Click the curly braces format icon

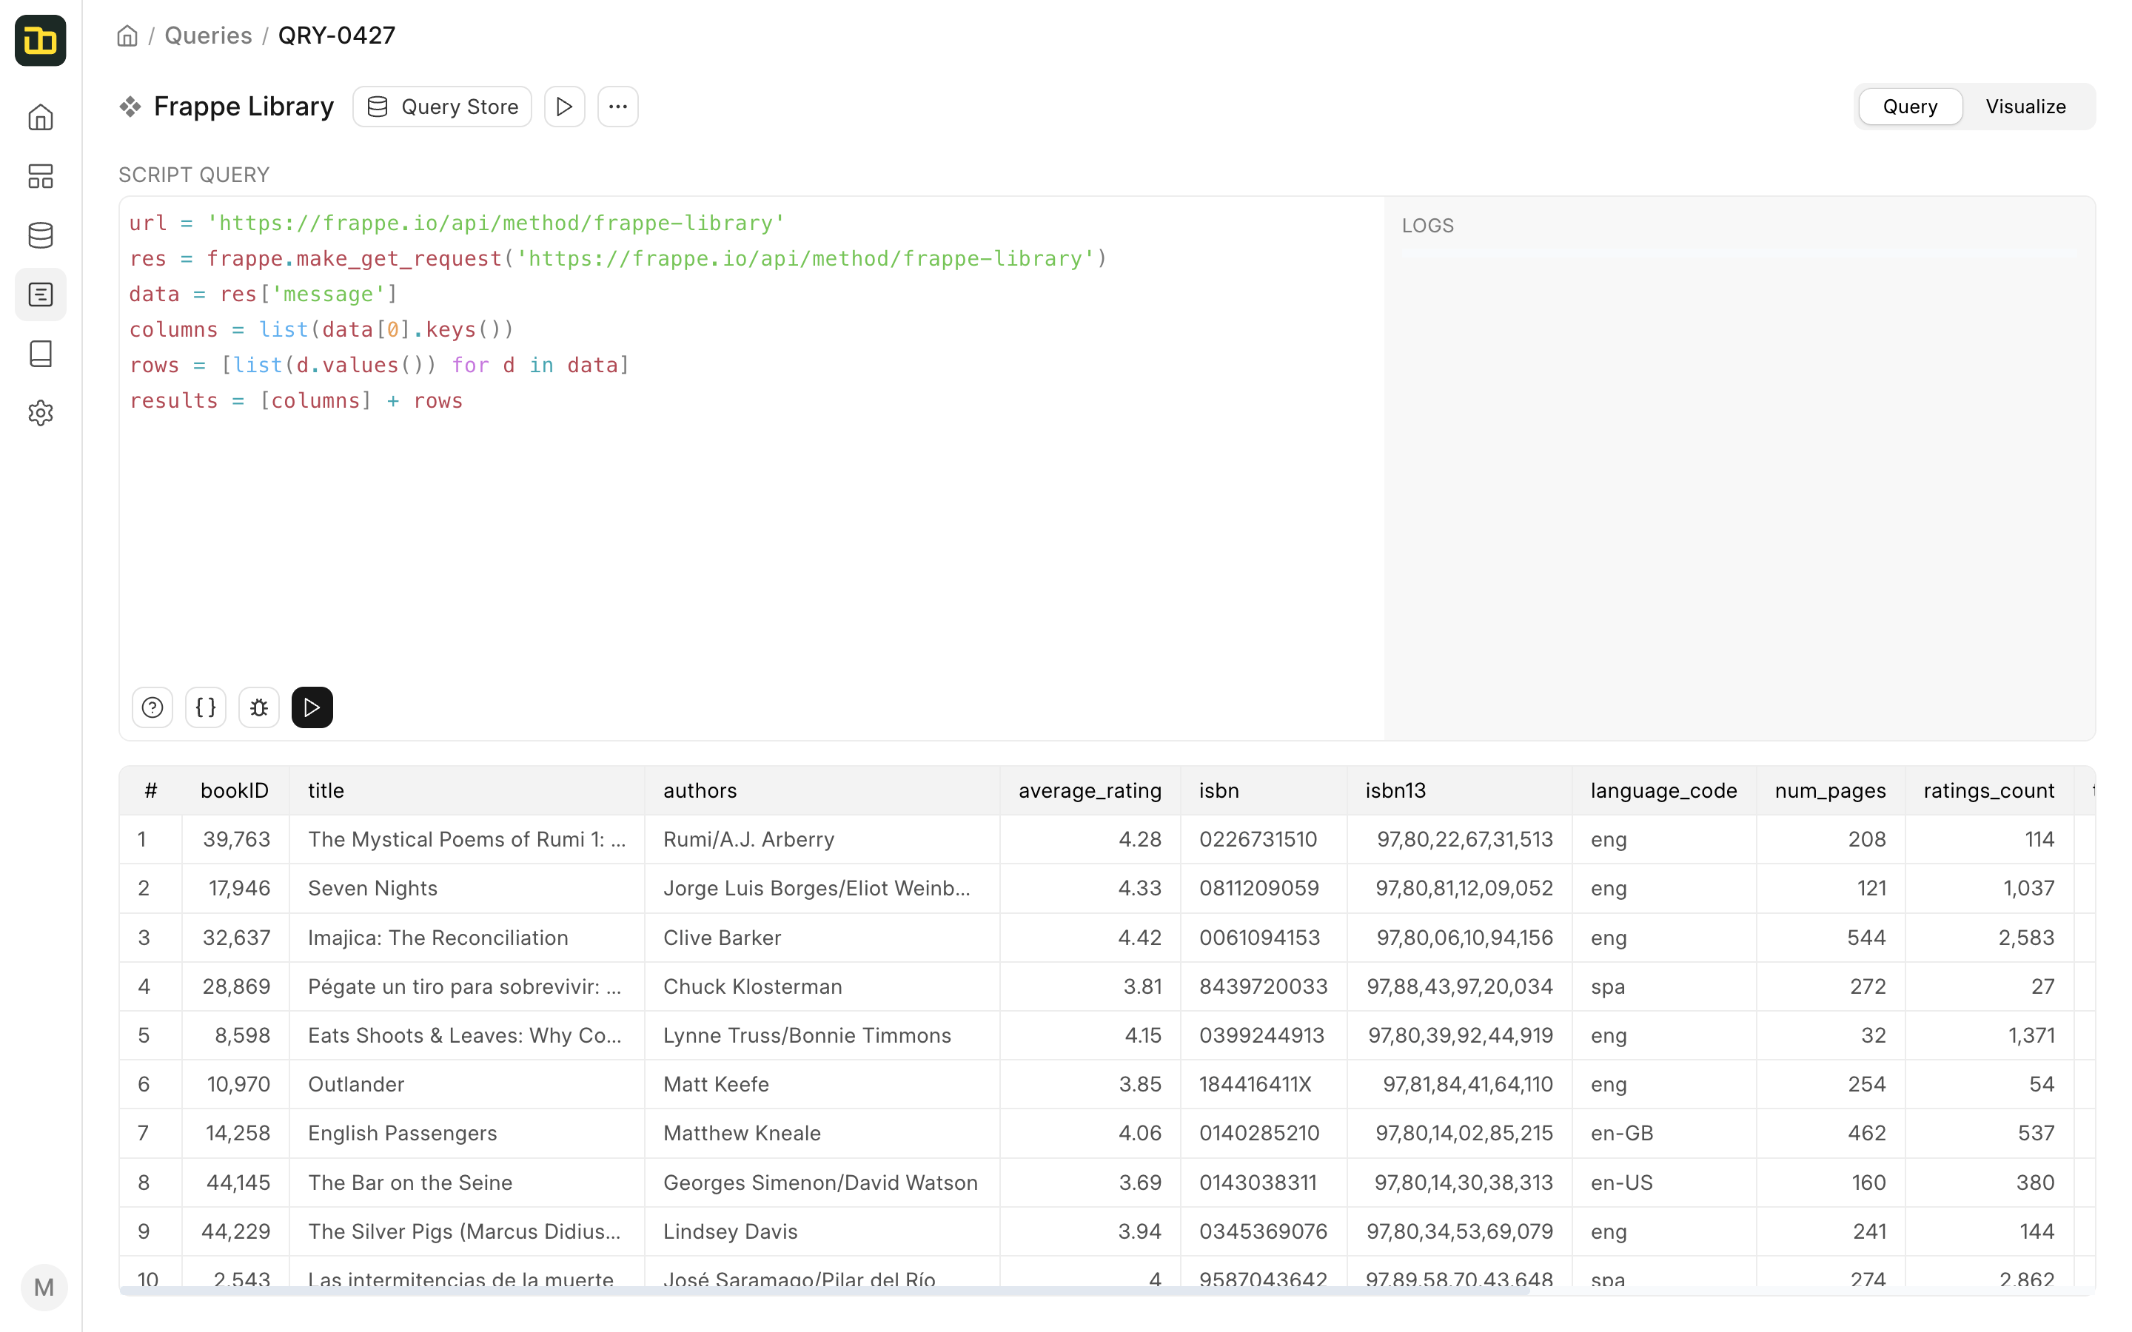tap(205, 707)
